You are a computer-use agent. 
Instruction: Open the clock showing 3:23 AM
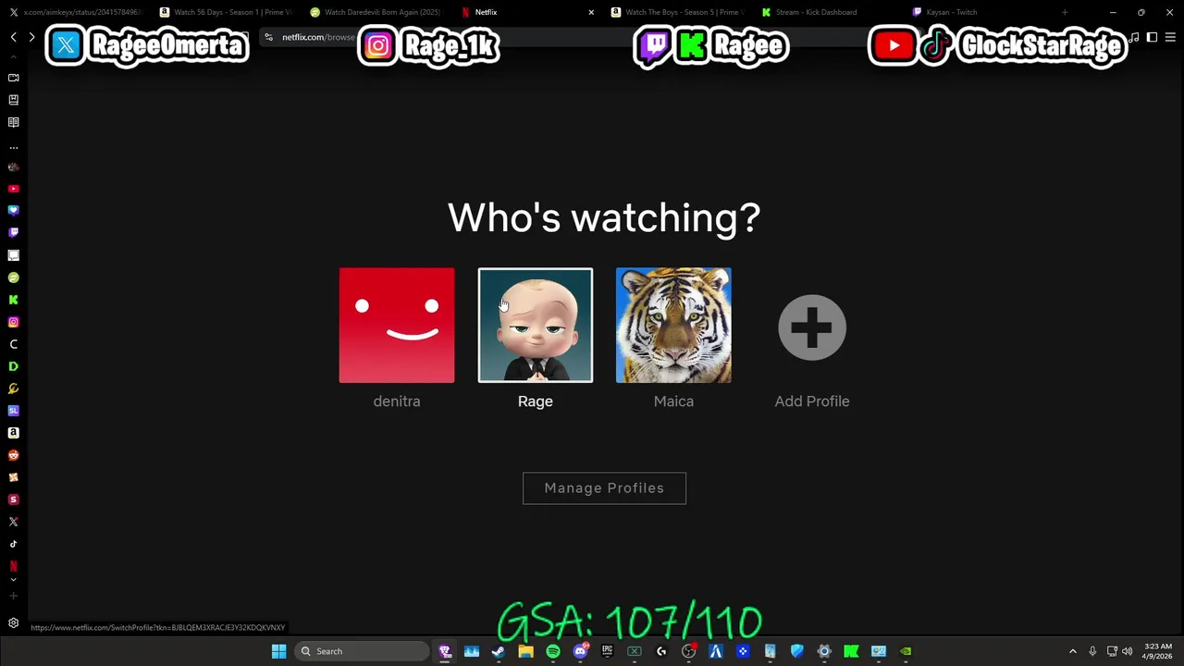pos(1158,651)
